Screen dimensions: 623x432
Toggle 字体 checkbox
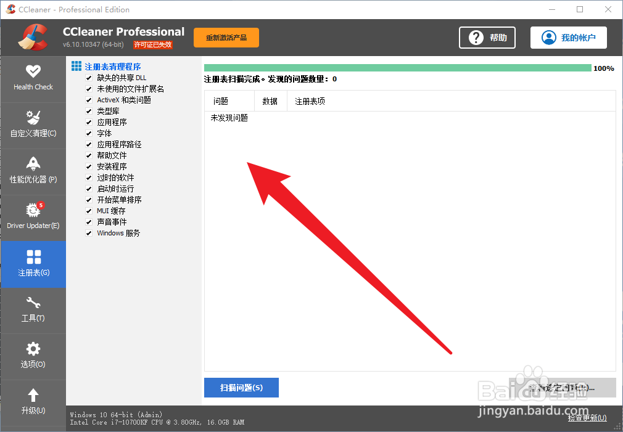click(89, 133)
